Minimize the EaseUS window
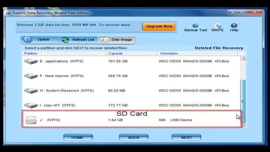The height and width of the screenshot is (152, 270). pyautogui.click(x=232, y=12)
